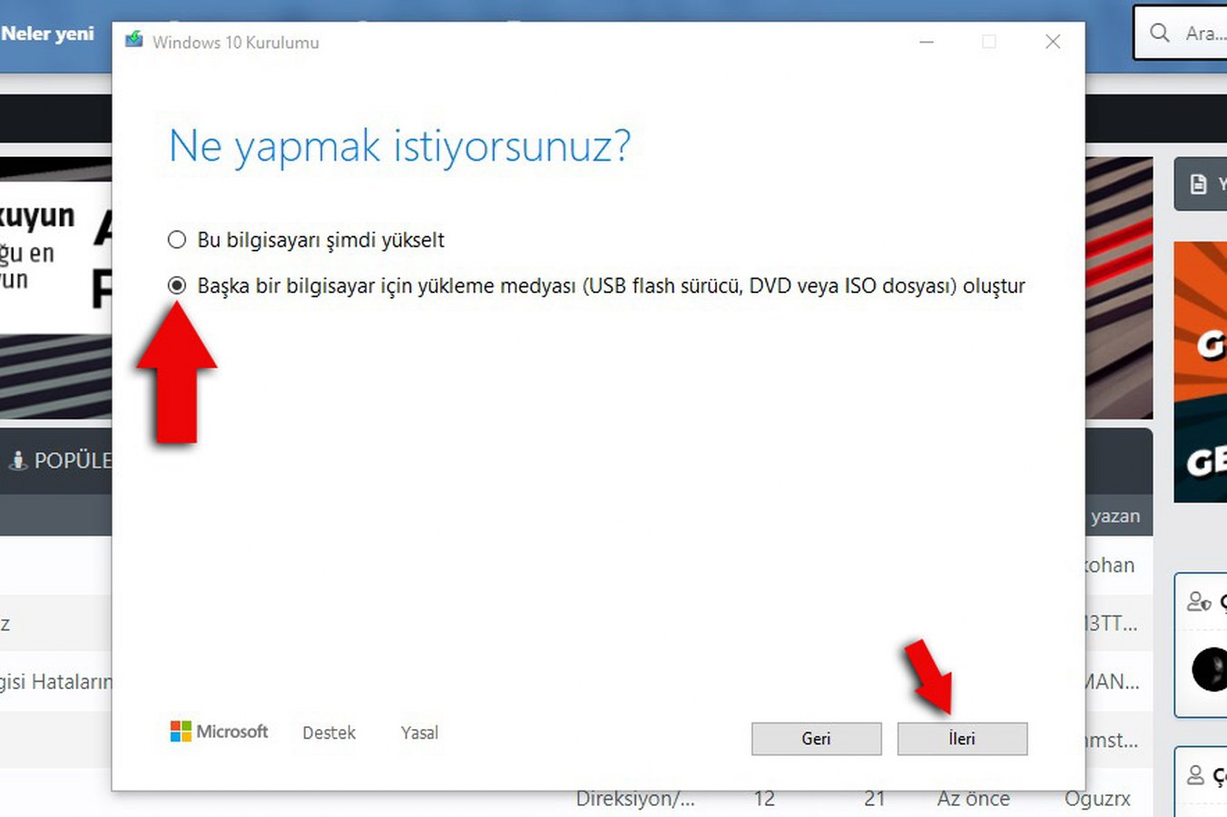Open Oguzrx's profile link
Image resolution: width=1227 pixels, height=817 pixels.
coord(1097,799)
